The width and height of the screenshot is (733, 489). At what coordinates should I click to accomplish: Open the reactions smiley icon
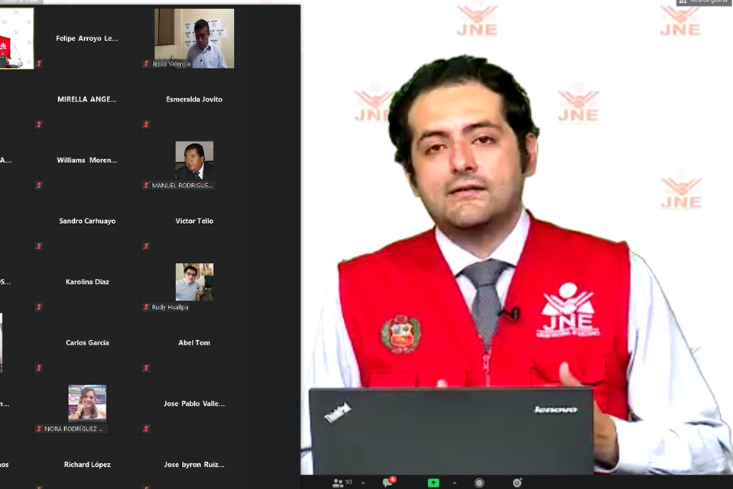point(517,482)
